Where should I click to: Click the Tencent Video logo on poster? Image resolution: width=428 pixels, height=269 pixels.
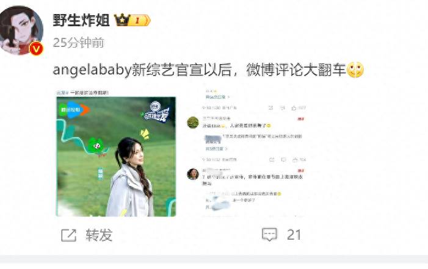74,110
